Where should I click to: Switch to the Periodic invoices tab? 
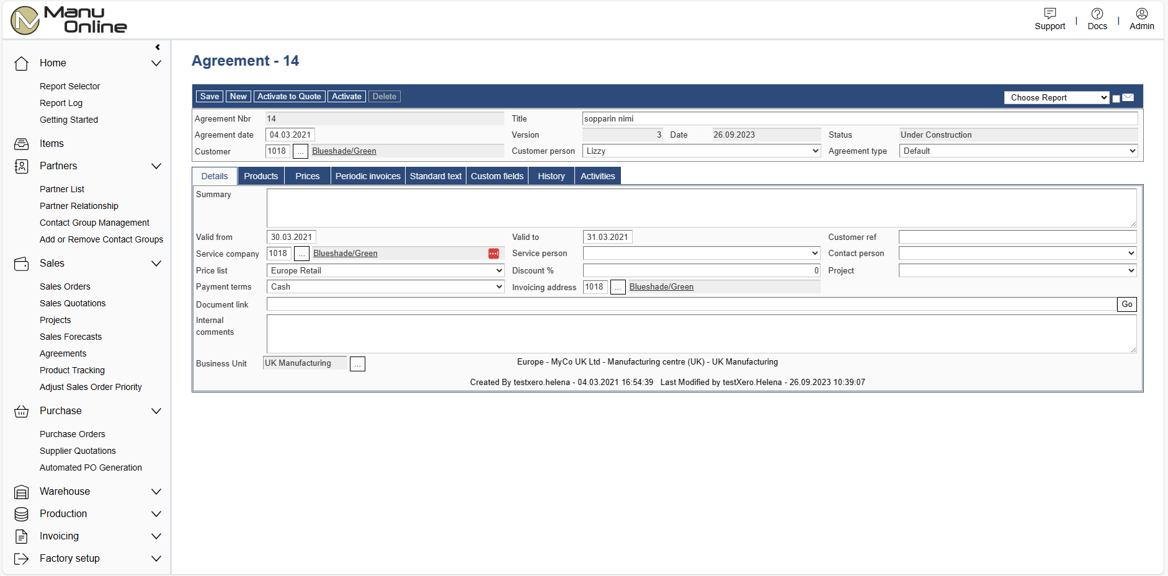click(368, 176)
